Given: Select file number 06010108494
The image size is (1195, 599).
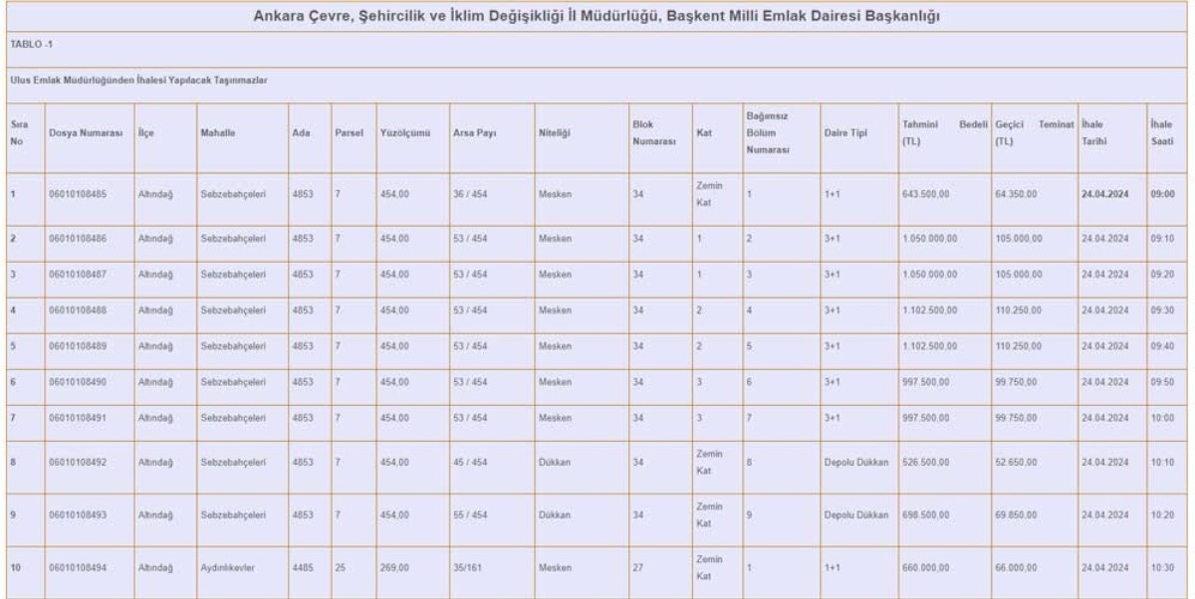Looking at the screenshot, I should 78,568.
